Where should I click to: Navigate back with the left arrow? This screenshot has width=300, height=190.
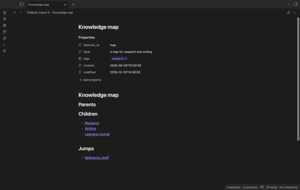[15, 13]
